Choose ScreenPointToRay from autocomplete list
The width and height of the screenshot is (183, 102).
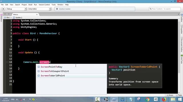[x=71, y=67]
